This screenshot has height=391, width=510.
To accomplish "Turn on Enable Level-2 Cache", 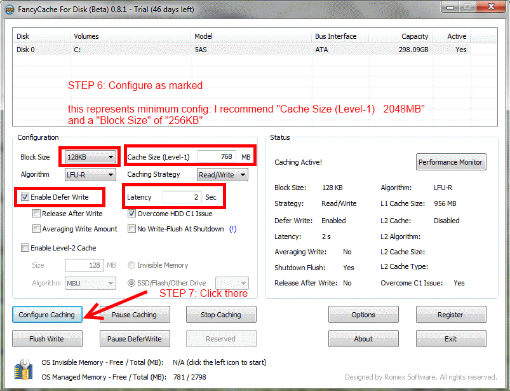I will click(25, 248).
